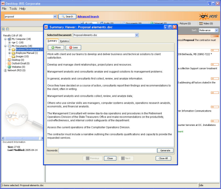Image resolution: width=221 pixels, height=189 pixels.
Task: Expand the Business Development folder node
Action: pos(9,50)
